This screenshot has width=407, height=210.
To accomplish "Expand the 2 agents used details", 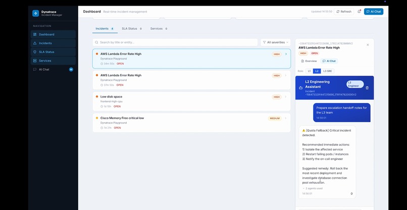I will click(x=313, y=188).
